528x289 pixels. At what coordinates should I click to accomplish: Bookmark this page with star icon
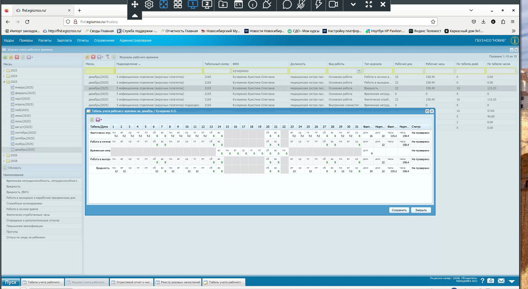433,22
